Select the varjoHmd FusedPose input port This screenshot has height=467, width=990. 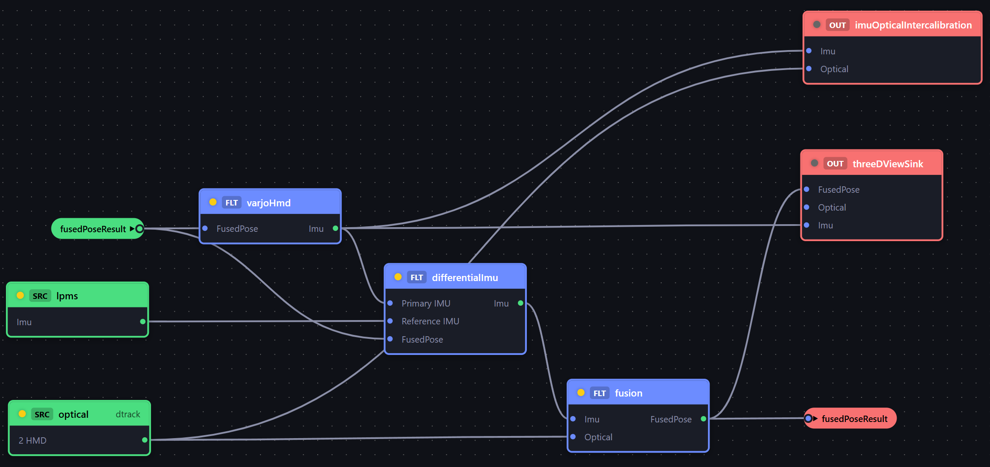coord(205,228)
